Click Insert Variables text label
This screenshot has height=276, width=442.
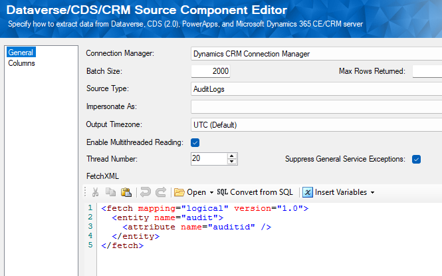(x=341, y=192)
